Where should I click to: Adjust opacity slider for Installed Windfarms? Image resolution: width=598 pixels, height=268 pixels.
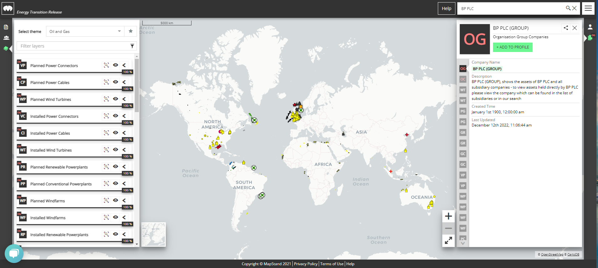pyautogui.click(x=75, y=224)
